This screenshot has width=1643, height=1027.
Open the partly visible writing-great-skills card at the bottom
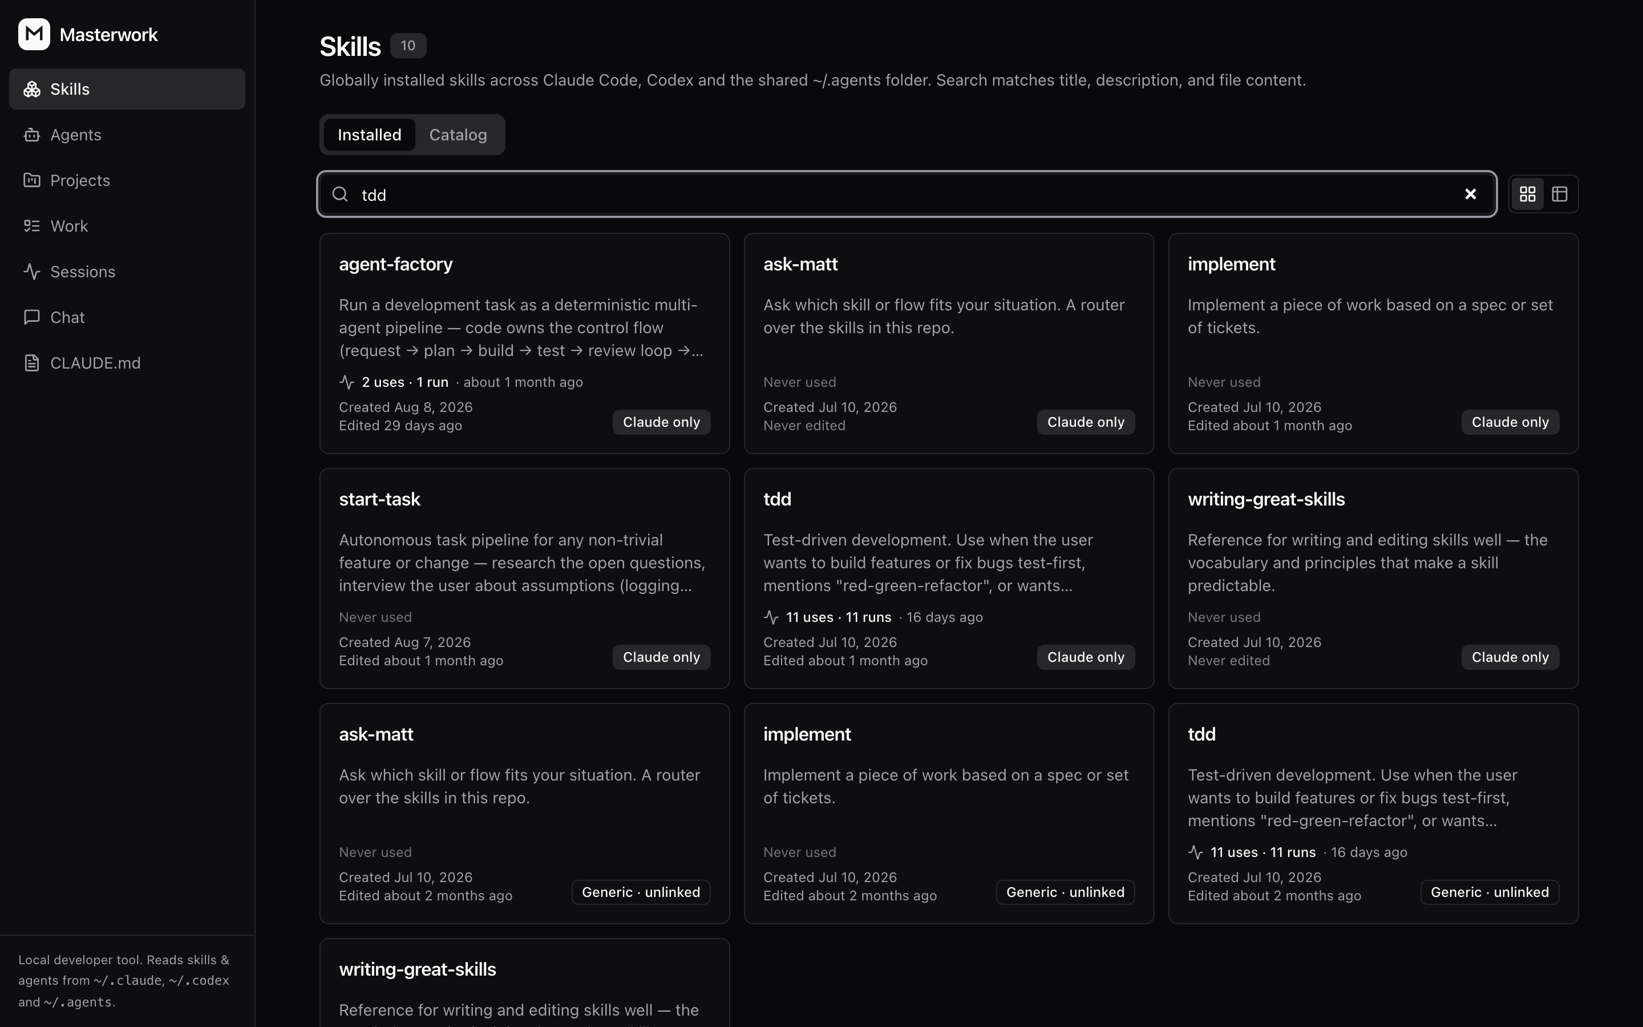pyautogui.click(x=525, y=983)
